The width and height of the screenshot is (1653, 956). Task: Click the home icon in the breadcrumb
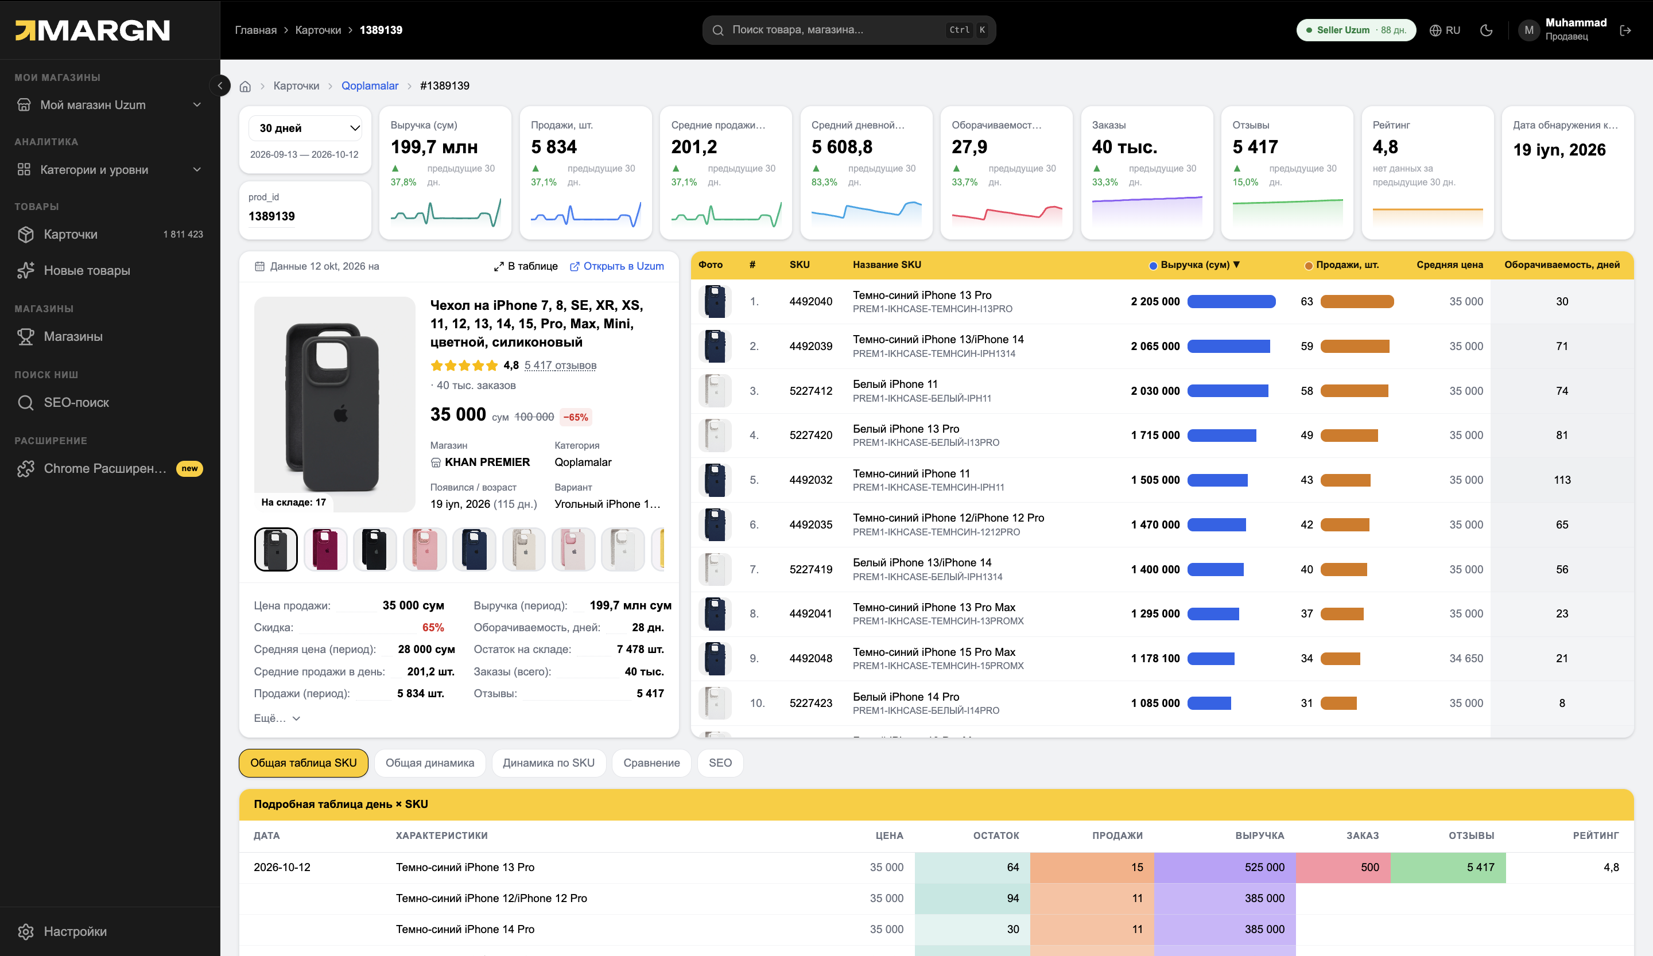point(245,86)
